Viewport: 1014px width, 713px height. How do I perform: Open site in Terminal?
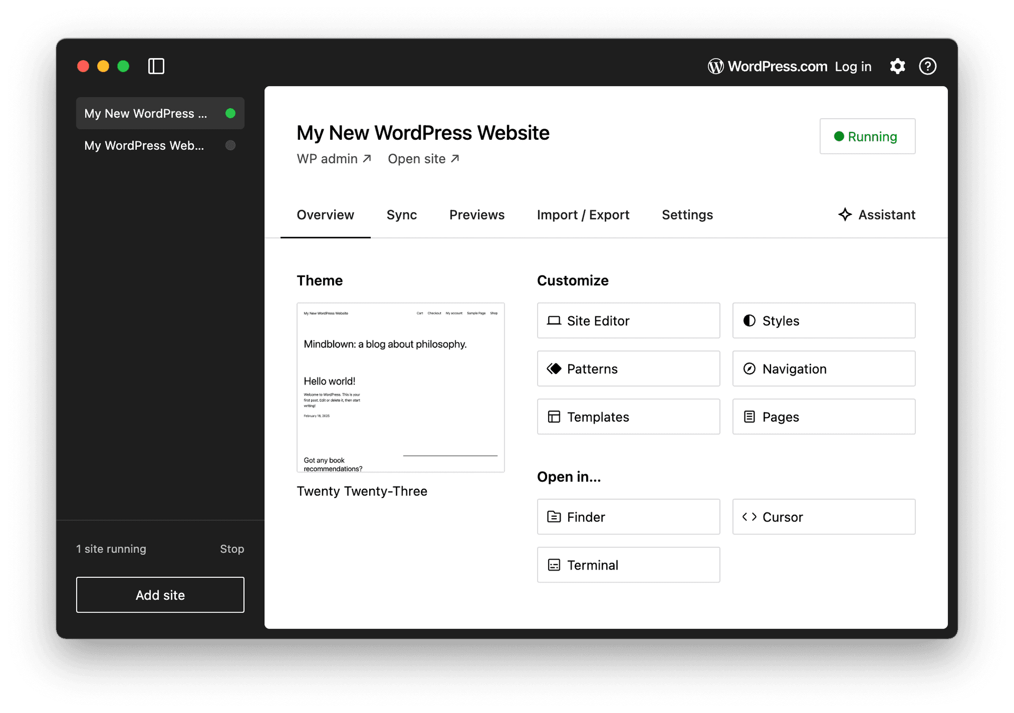[628, 565]
